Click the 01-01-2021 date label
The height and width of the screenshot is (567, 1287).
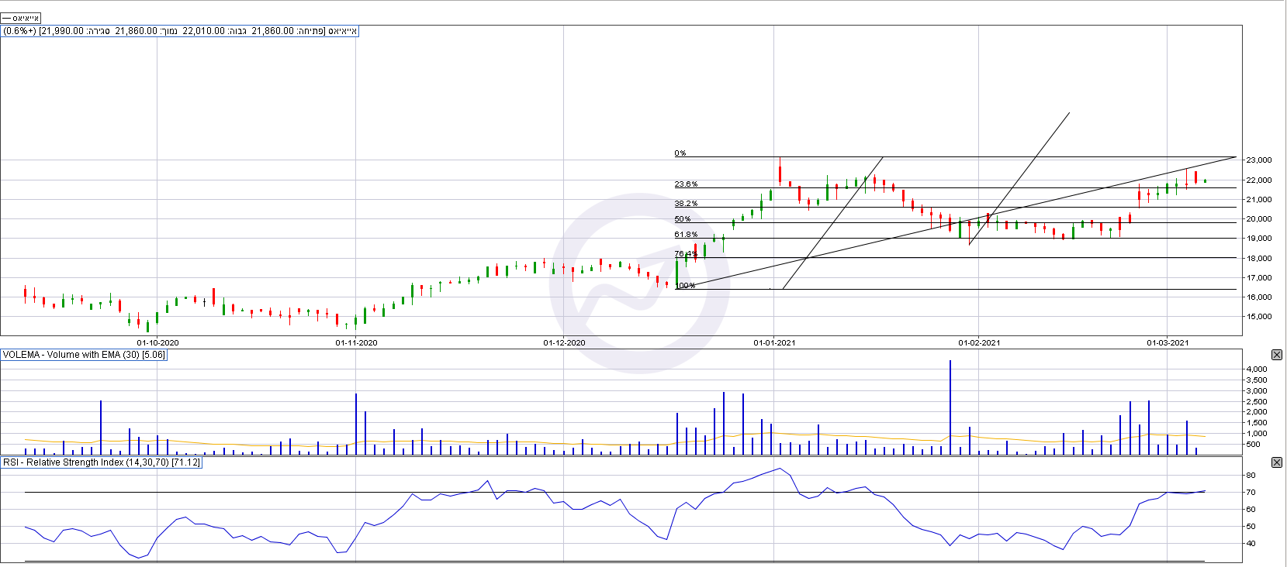(775, 342)
